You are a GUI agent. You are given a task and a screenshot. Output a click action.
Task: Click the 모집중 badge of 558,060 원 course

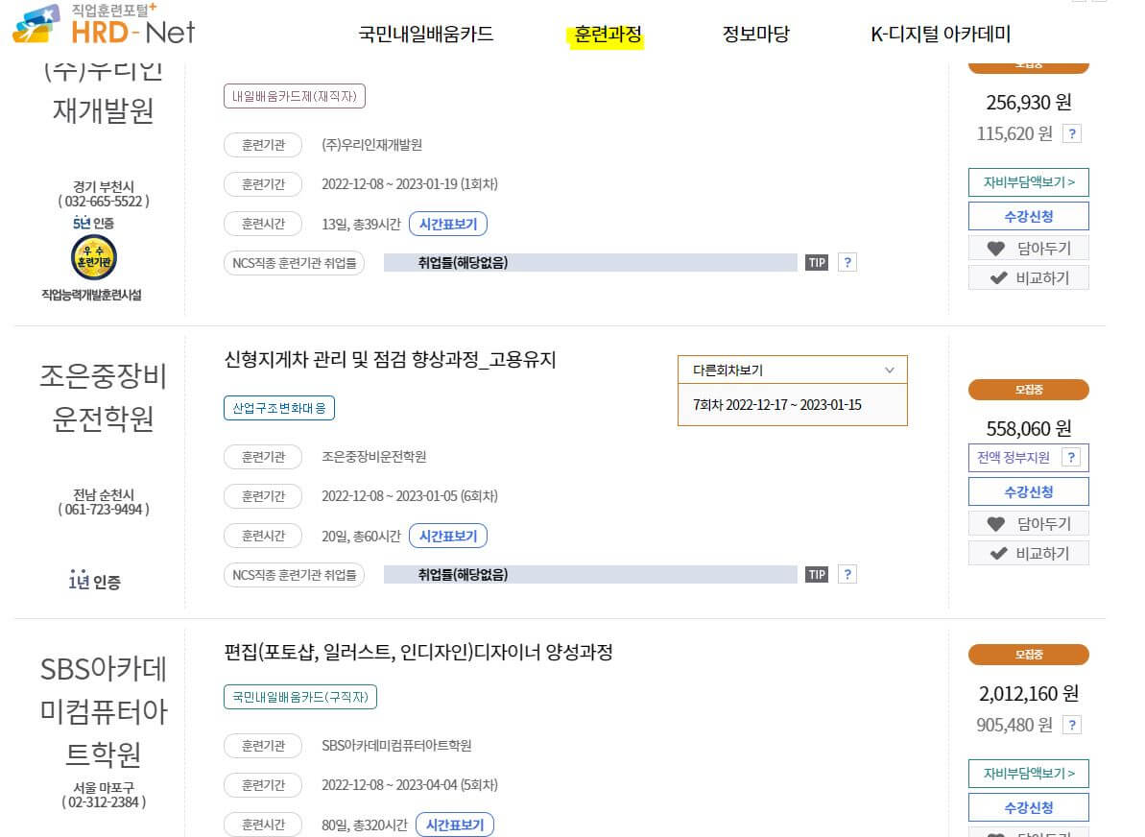1028,390
